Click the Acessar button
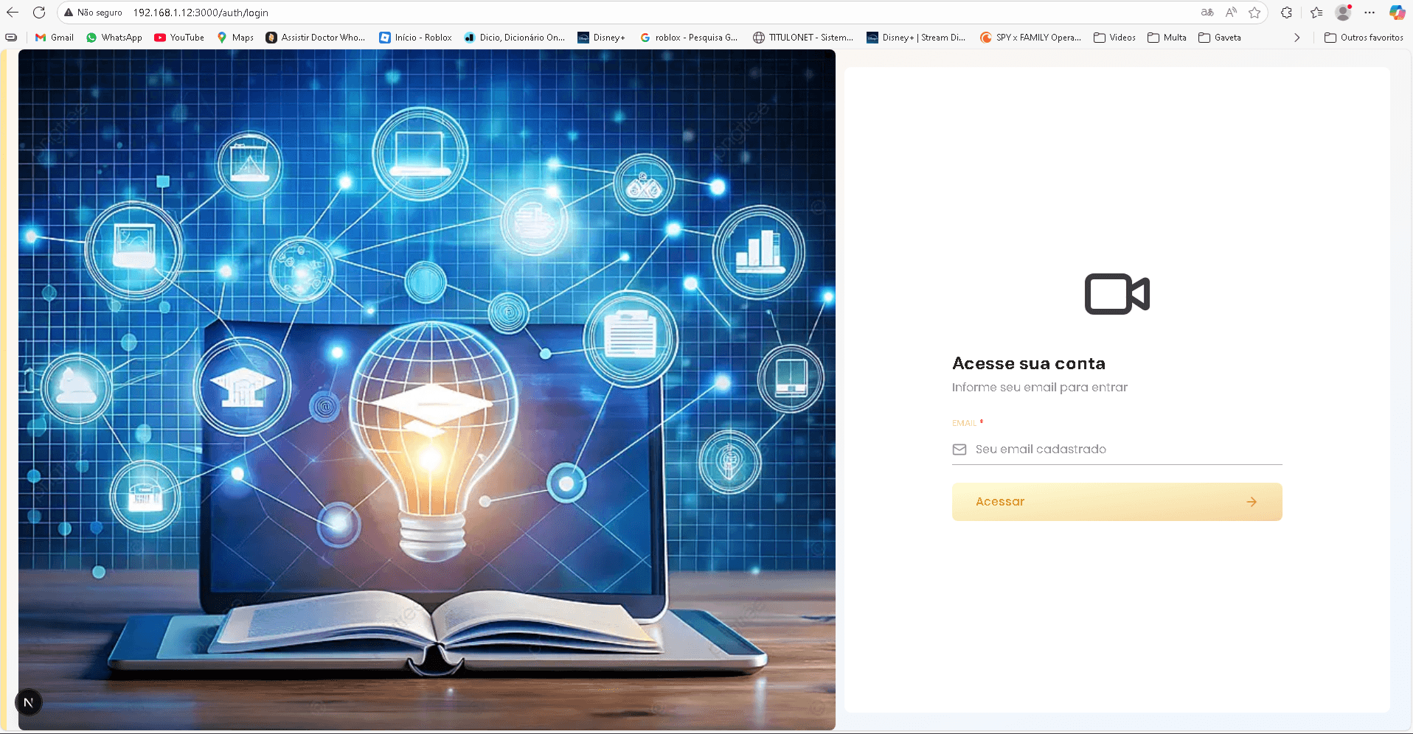 coord(1116,502)
